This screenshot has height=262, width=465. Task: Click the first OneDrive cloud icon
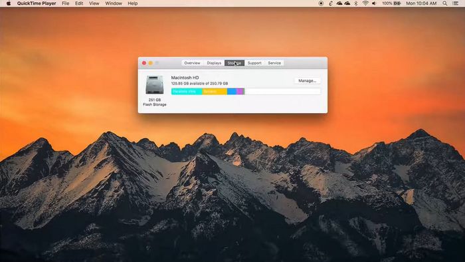click(x=339, y=3)
